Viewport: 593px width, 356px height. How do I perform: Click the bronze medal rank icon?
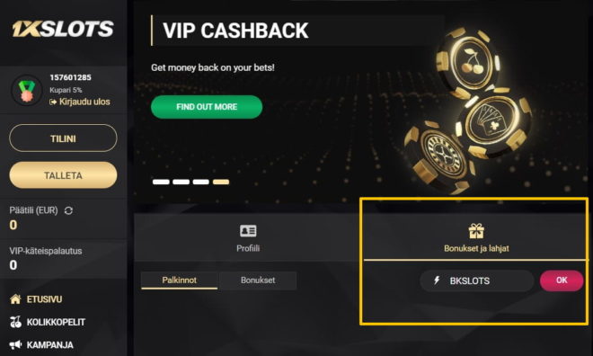(x=27, y=91)
